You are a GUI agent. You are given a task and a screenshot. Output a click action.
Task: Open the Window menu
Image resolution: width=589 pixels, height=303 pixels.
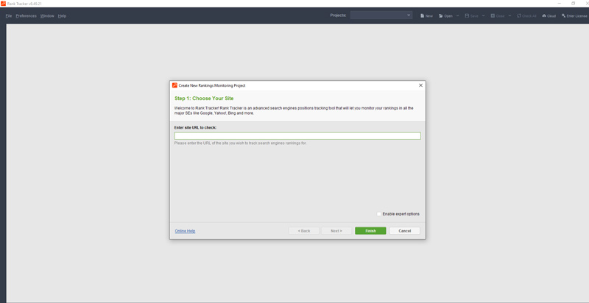[47, 15]
